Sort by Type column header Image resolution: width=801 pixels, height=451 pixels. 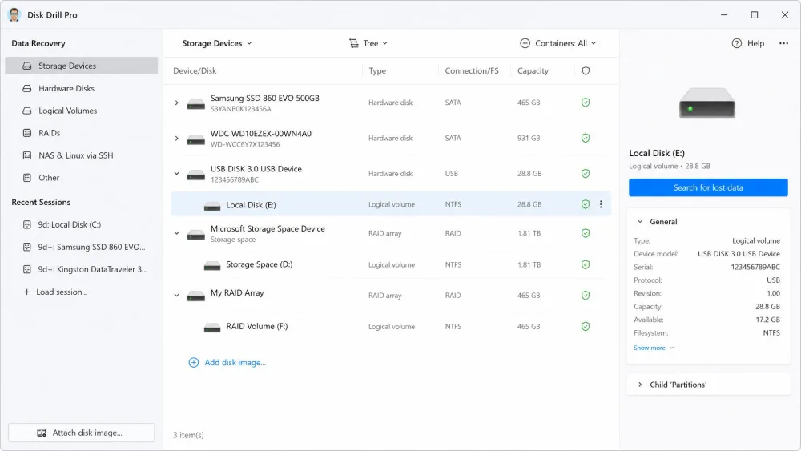[377, 71]
